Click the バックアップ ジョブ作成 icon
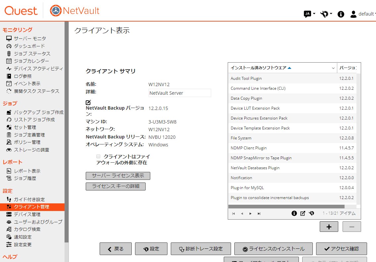This screenshot has width=376, height=262. [9, 112]
